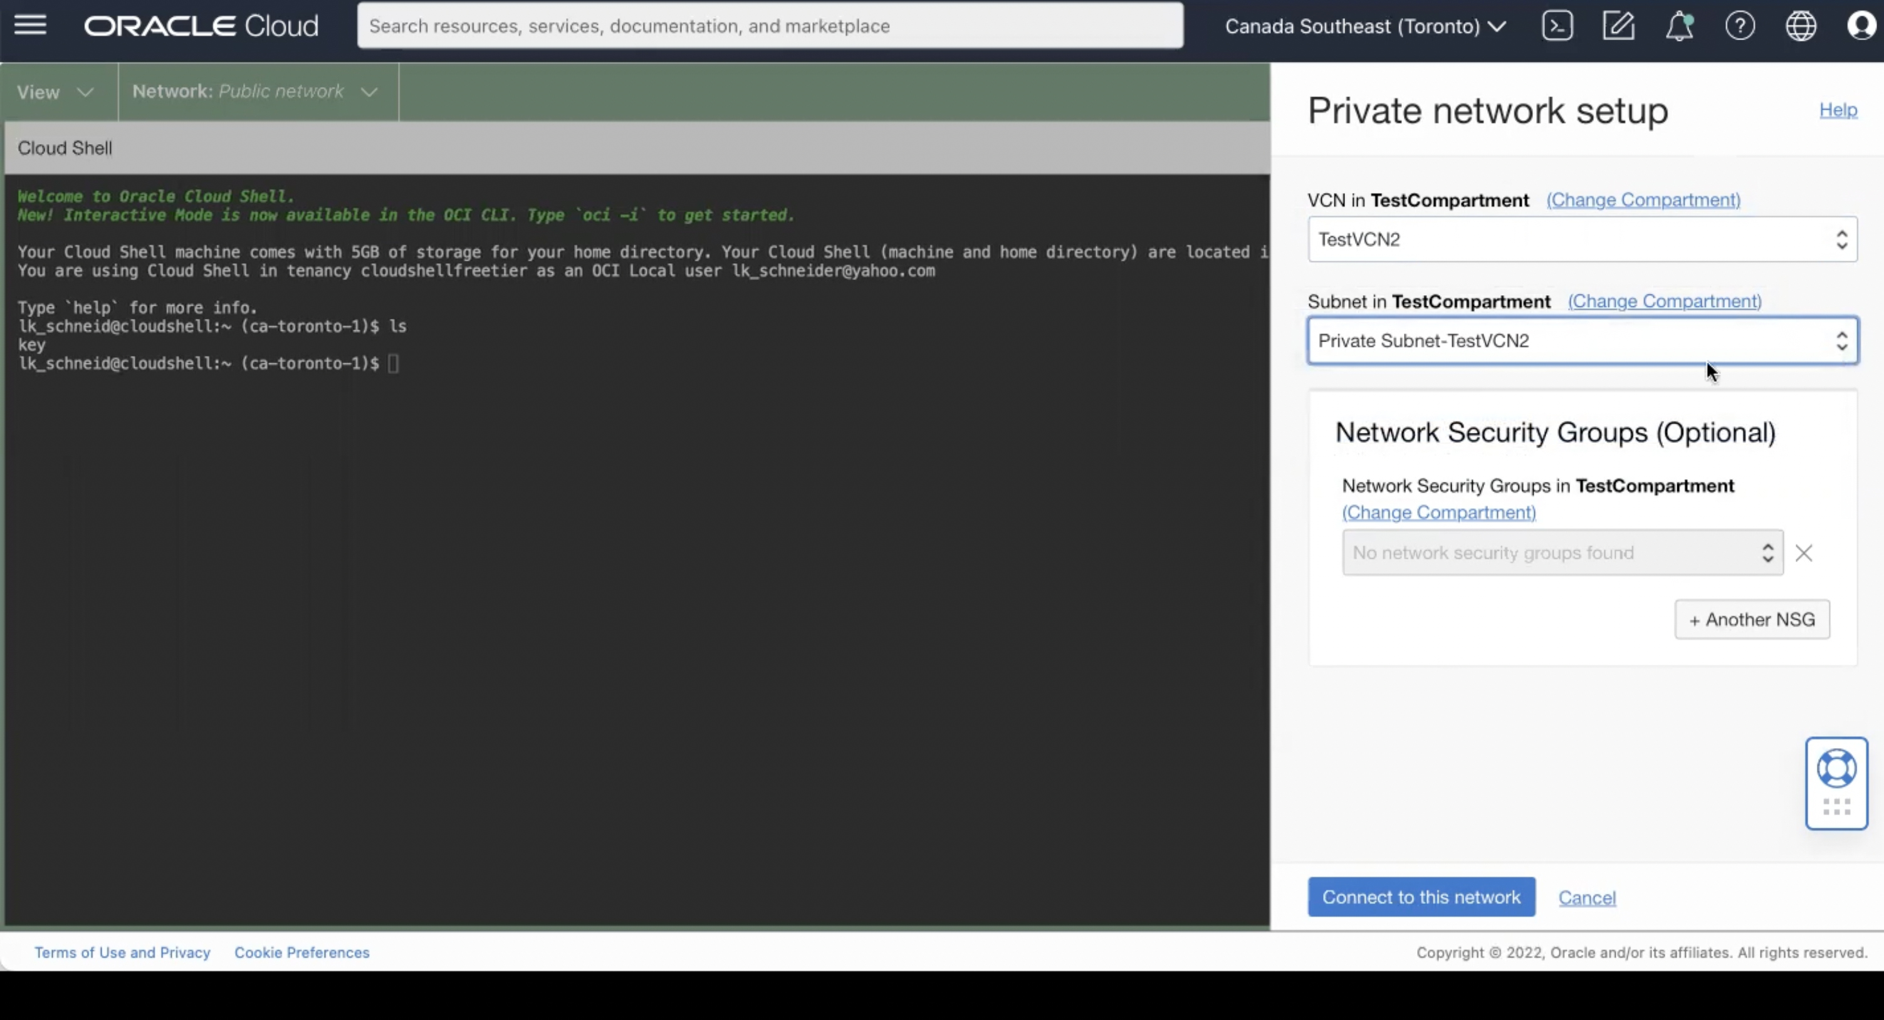Expand the stepper on Private Subnet-TestVCN2

1842,340
